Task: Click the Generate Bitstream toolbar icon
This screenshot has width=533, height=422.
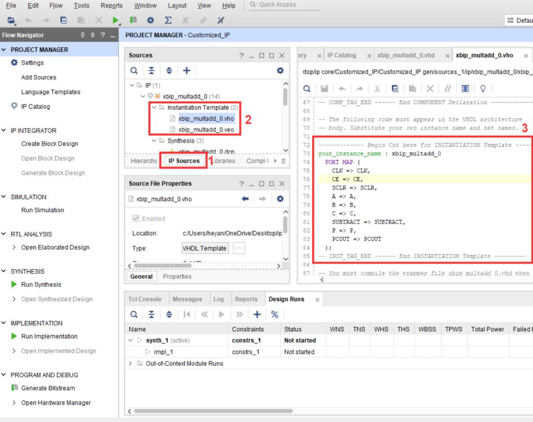Action: 133,20
